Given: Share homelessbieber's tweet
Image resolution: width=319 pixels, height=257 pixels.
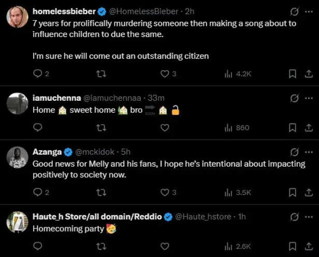Looking at the screenshot, I should (x=308, y=74).
